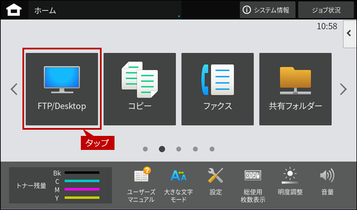This screenshot has width=357, height=210.
Task: Click the ジョブ状況 job status button
Action: [326, 10]
